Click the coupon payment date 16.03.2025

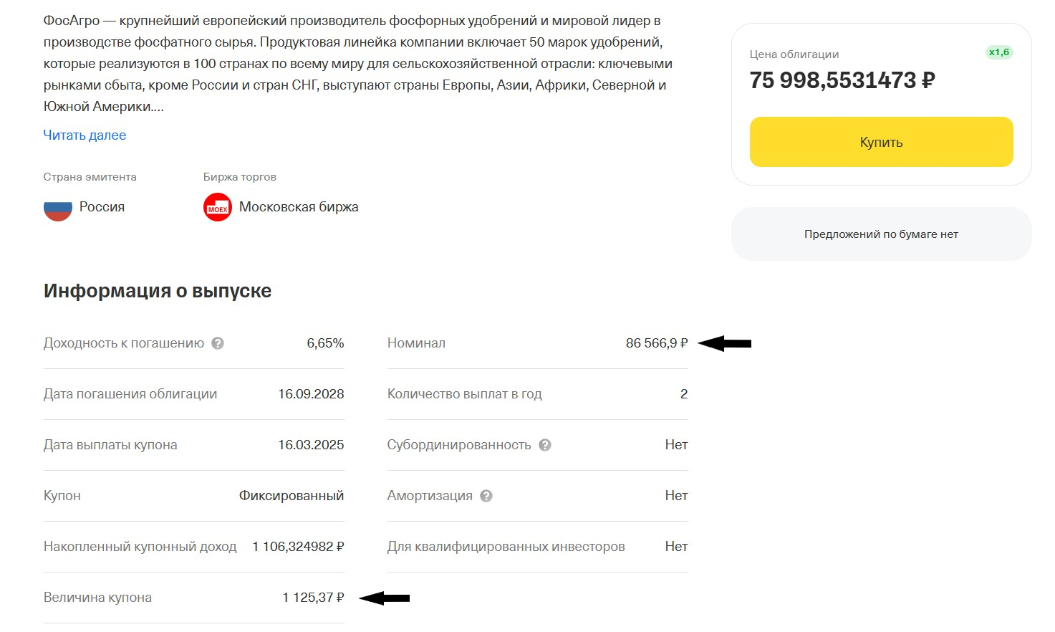[311, 445]
